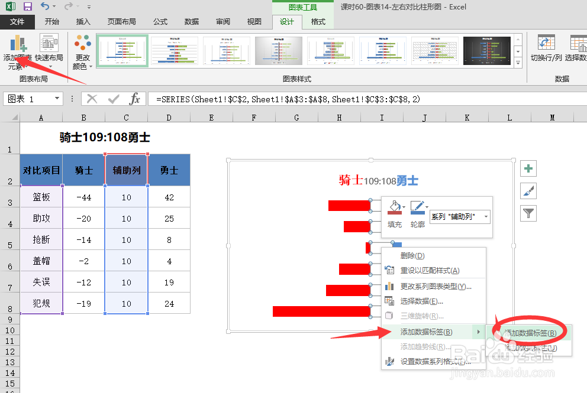Expand the chart styles gallery More arrow

(518, 63)
